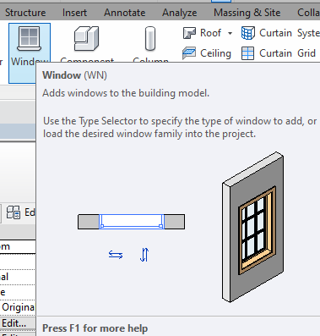Image resolution: width=320 pixels, height=336 pixels.
Task: Click the Curtain System tool
Action: 280,33
